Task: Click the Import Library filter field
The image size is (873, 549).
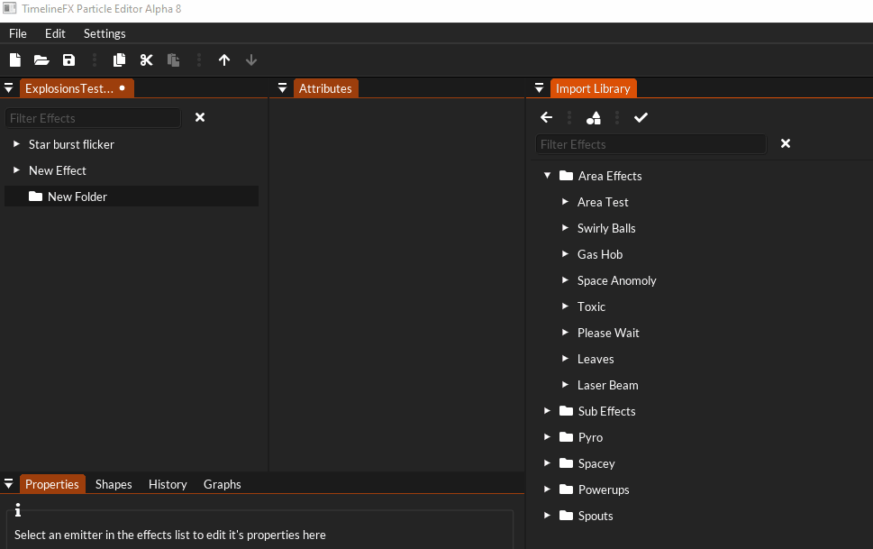Action: (x=650, y=144)
